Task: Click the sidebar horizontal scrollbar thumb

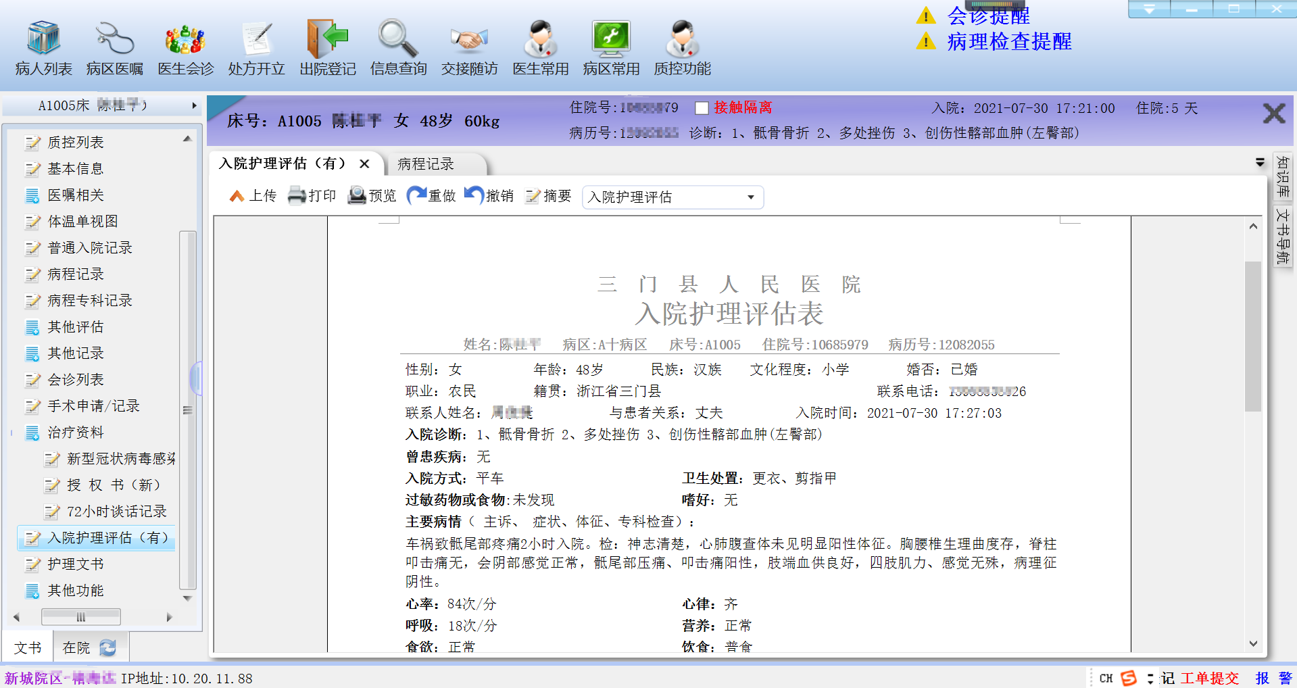Action: point(81,617)
